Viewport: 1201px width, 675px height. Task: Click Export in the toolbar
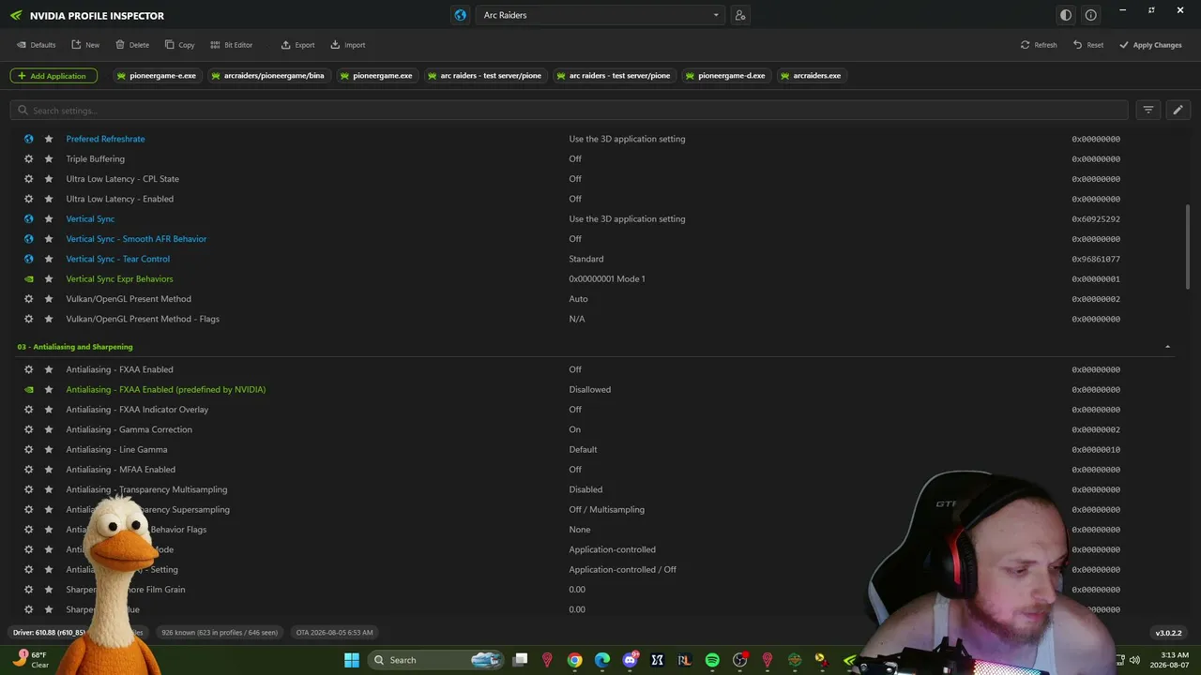click(298, 45)
